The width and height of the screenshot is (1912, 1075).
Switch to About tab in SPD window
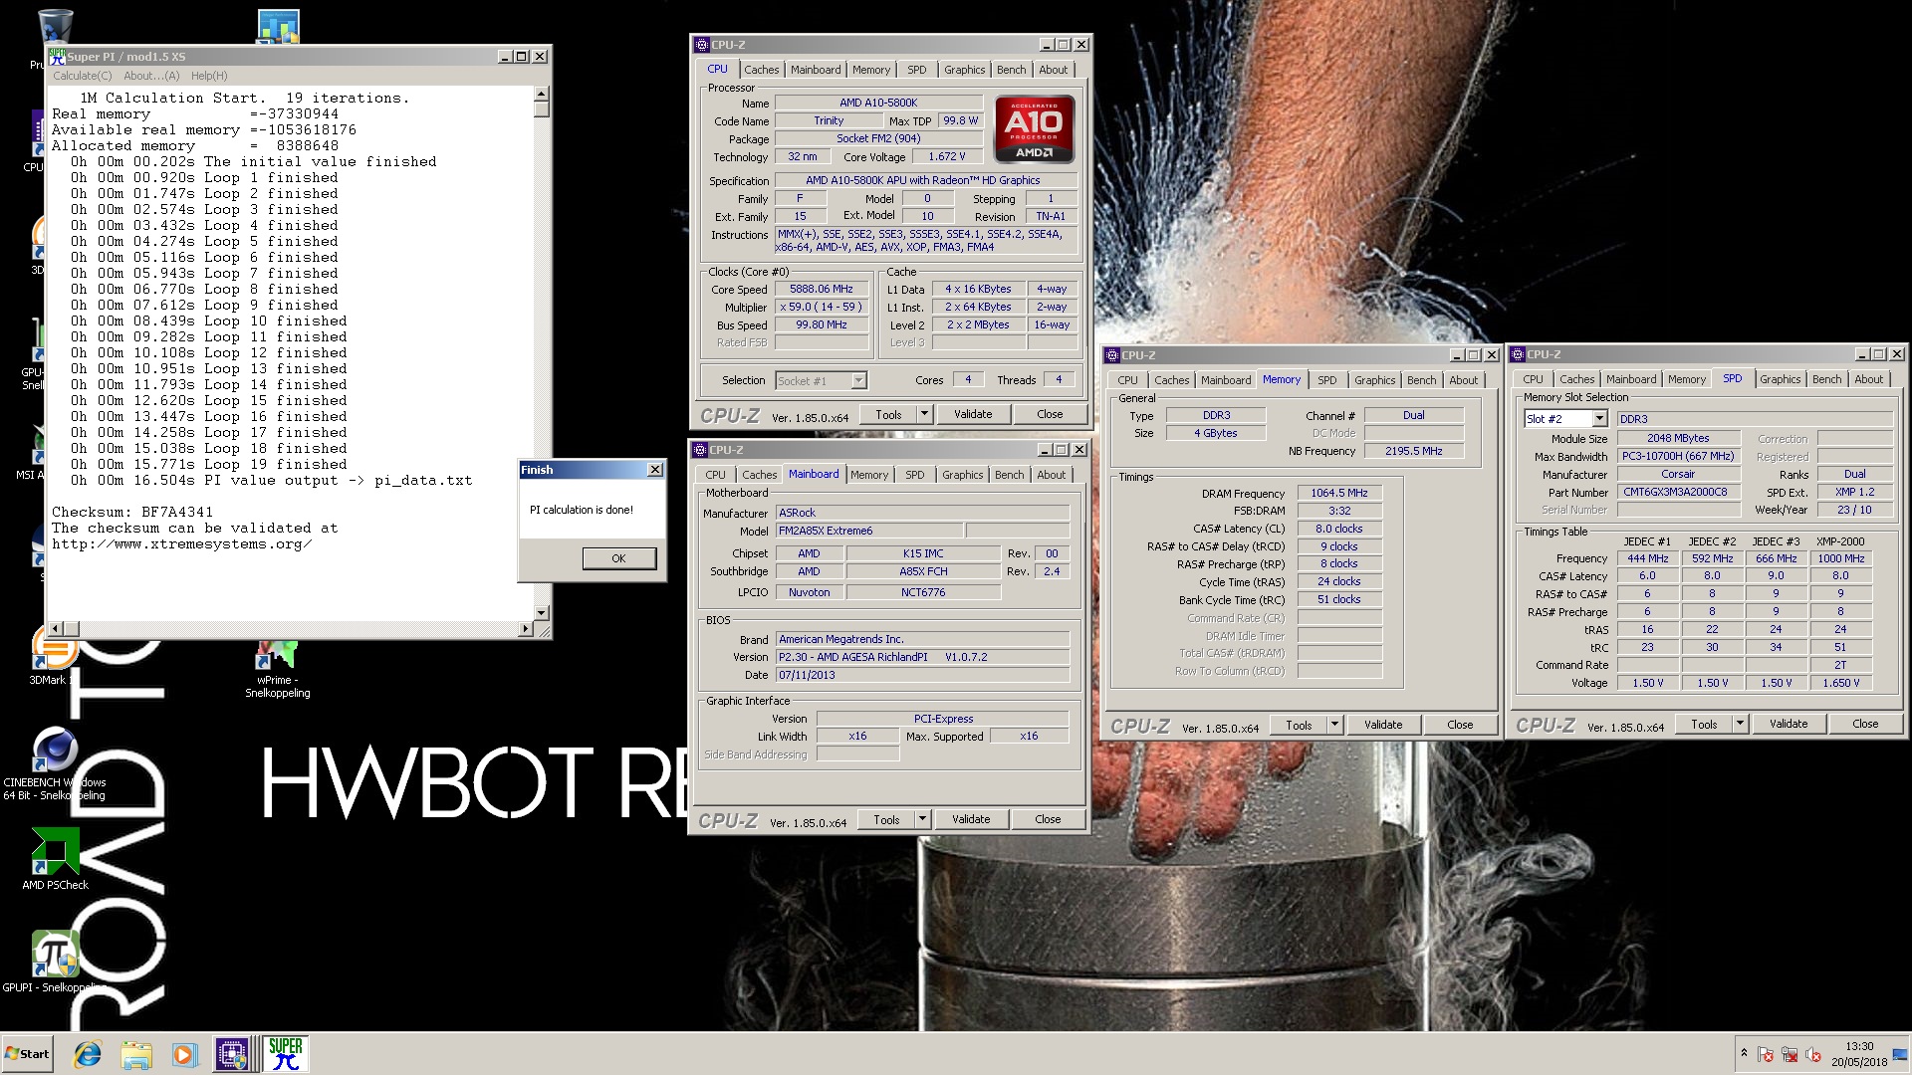pos(1868,379)
